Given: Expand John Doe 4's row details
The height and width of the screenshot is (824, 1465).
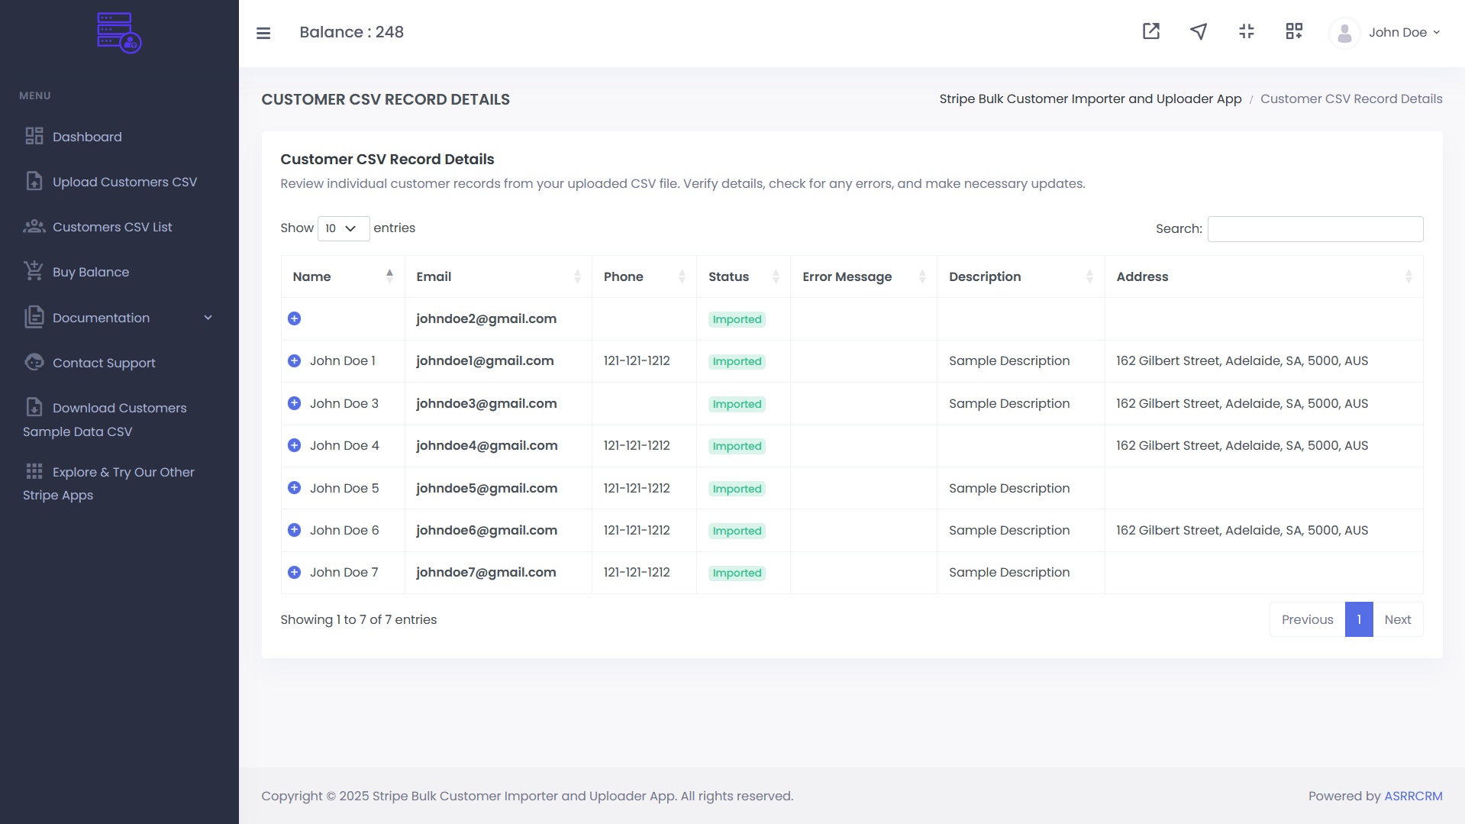Looking at the screenshot, I should pos(295,445).
